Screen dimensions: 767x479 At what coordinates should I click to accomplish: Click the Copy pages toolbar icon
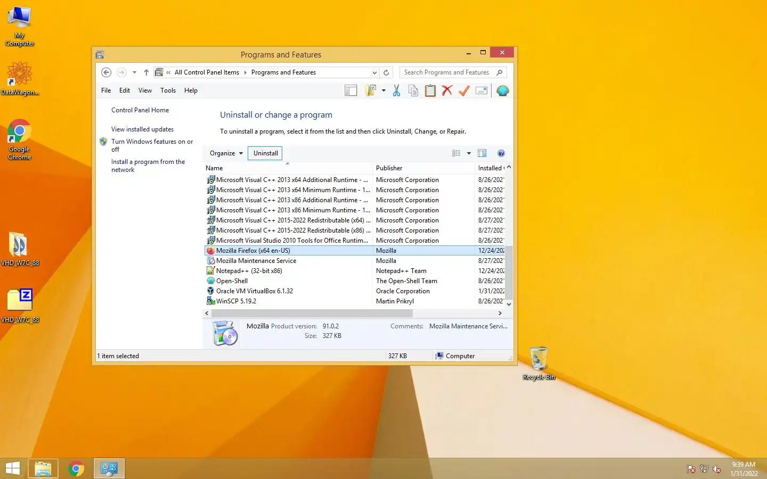point(413,90)
